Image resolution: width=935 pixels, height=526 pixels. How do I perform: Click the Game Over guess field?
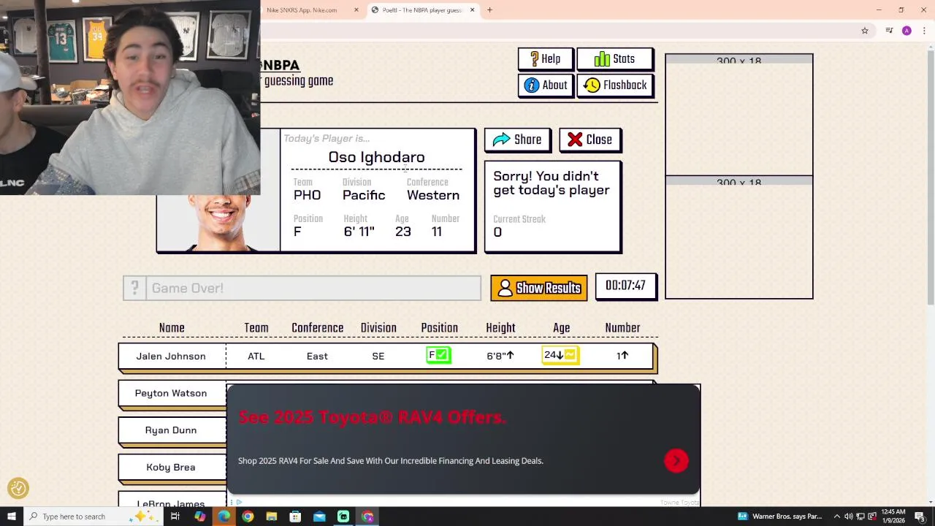[314, 288]
